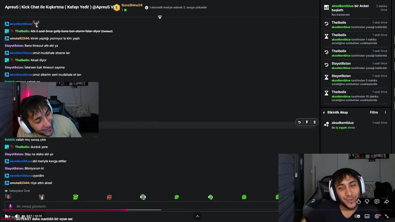Click the microphone icon in the message box
Viewport: 395px width, 222px height.
[x=10, y=206]
